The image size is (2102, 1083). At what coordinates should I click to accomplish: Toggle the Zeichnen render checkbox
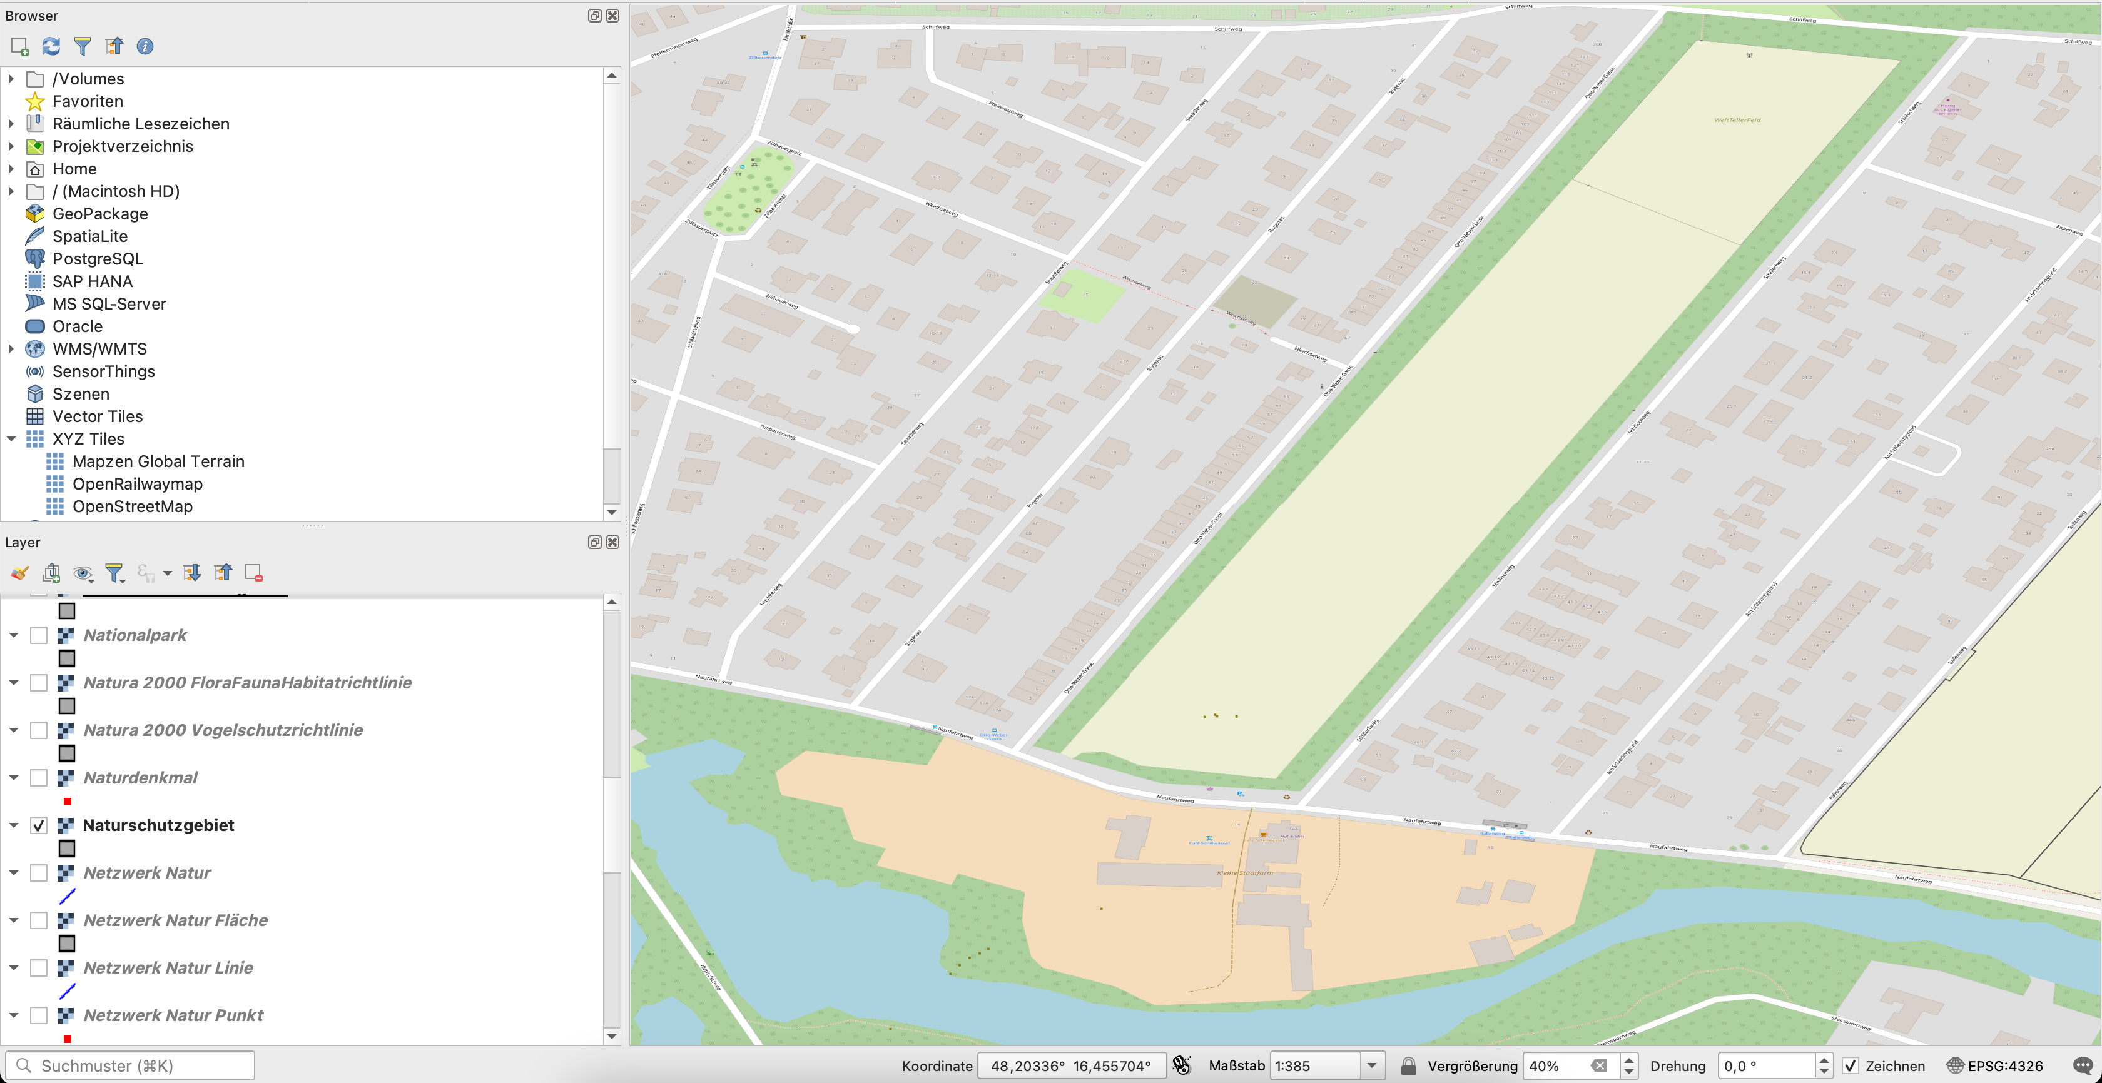click(1851, 1066)
